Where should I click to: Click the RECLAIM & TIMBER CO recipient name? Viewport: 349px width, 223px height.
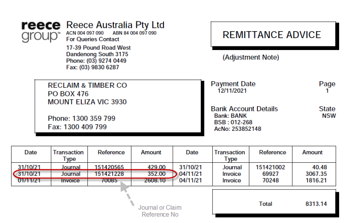click(87, 86)
